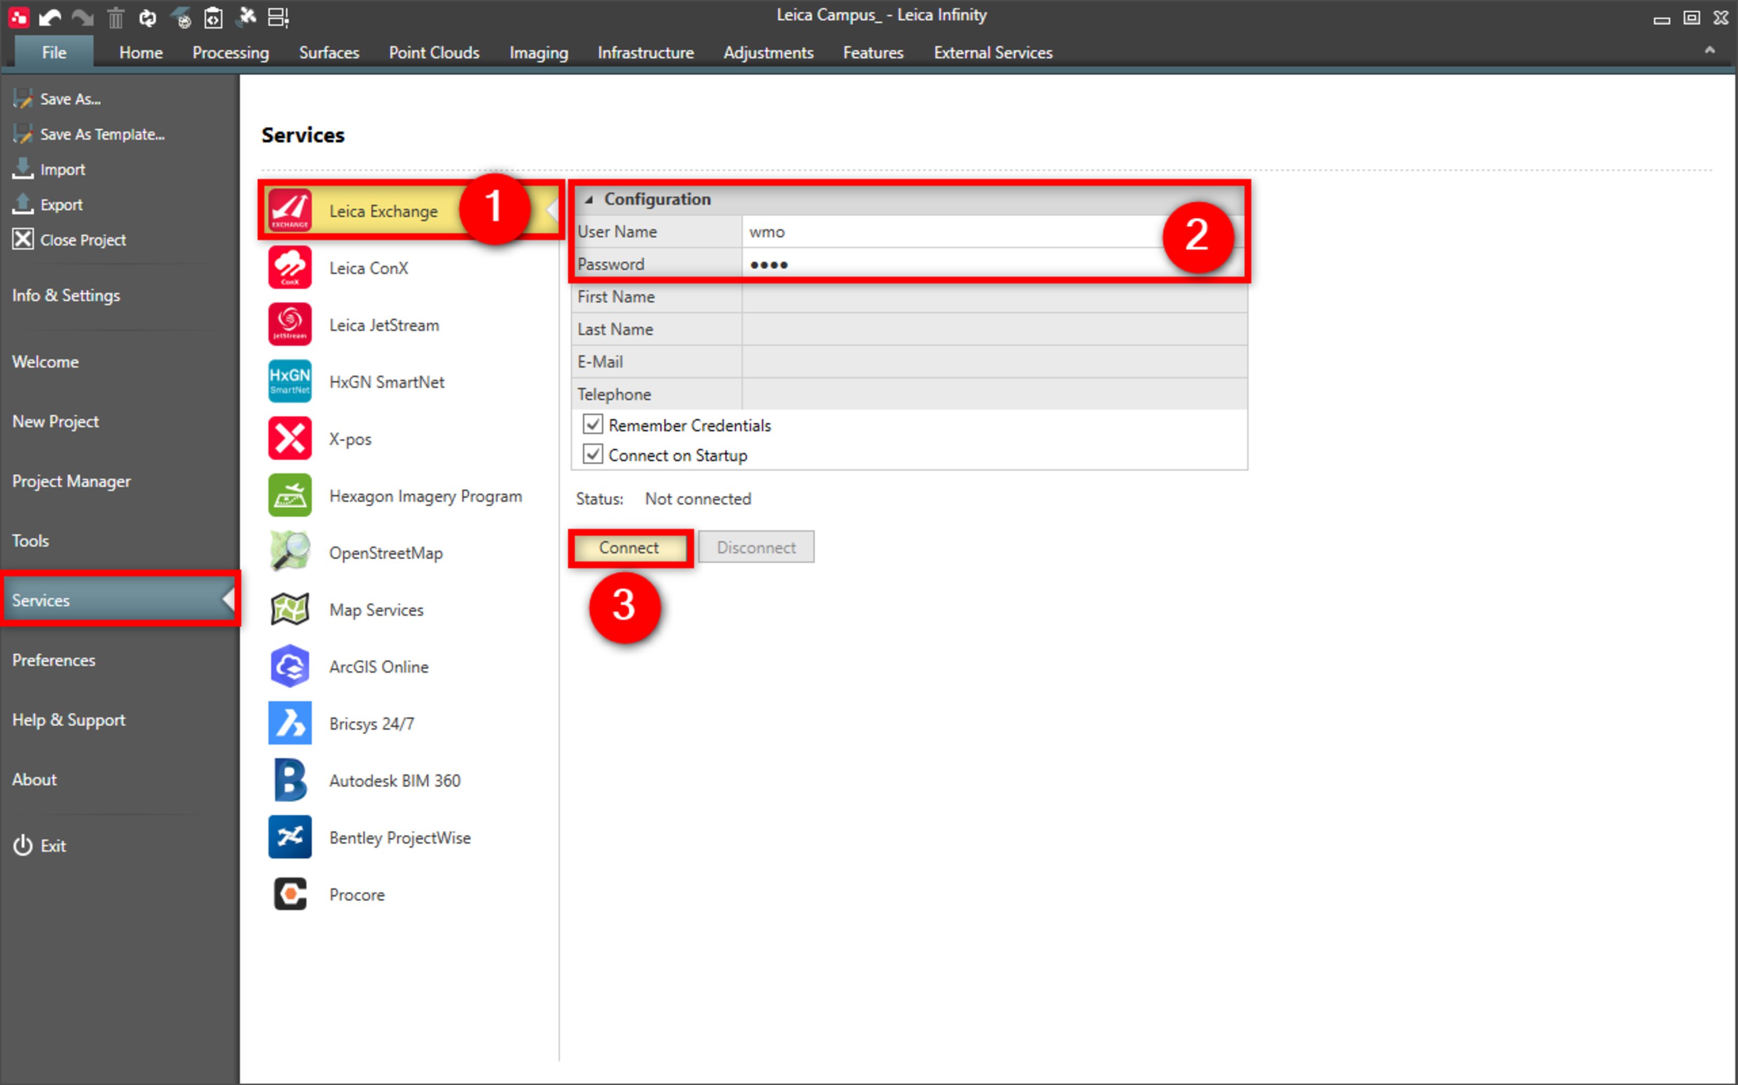1738x1085 pixels.
Task: Click the User Name field containing wmo
Action: (994, 232)
